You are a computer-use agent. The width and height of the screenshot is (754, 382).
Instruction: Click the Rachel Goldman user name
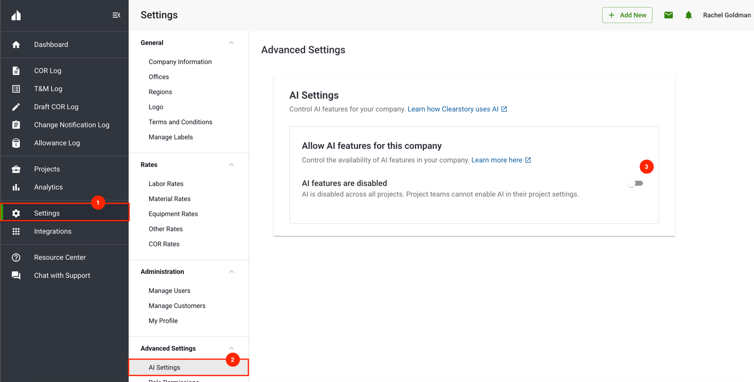727,15
